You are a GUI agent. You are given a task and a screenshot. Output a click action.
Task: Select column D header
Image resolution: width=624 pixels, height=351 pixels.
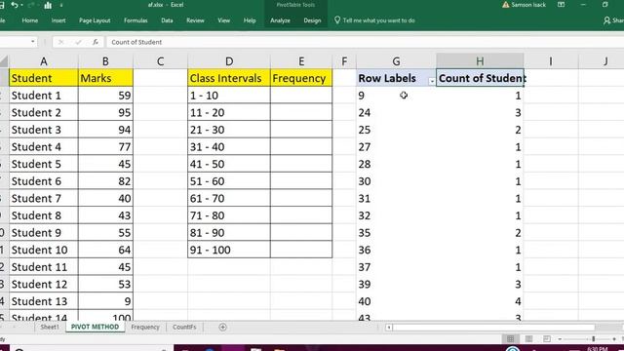pos(229,61)
